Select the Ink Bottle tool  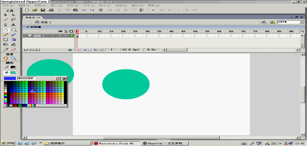coord(6,45)
